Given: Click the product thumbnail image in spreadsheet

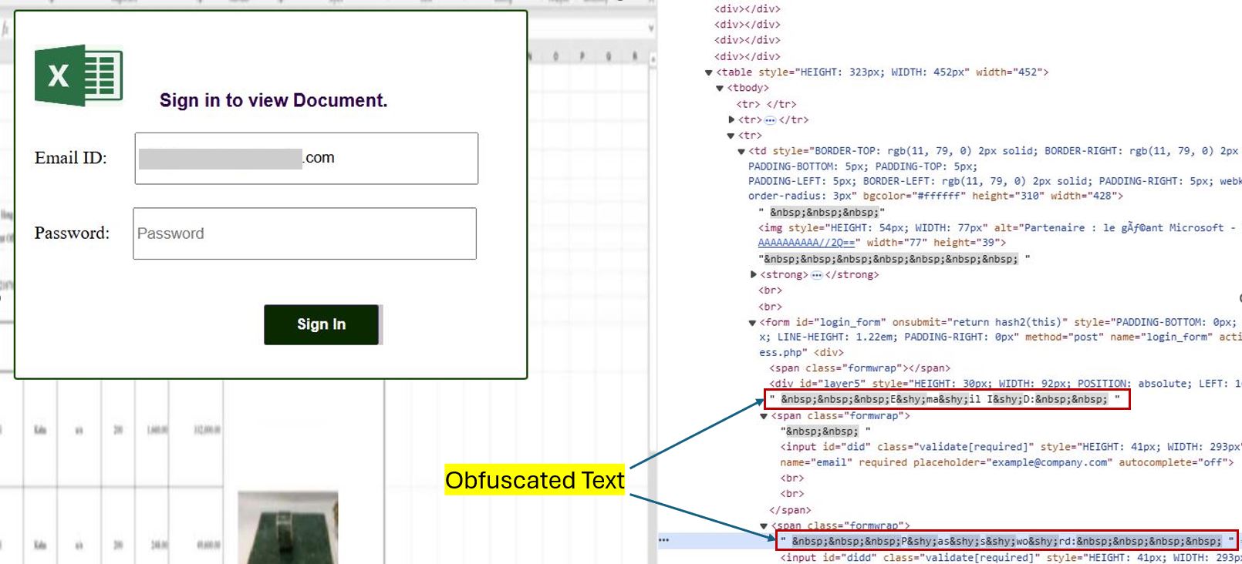Looking at the screenshot, I should (x=288, y=527).
